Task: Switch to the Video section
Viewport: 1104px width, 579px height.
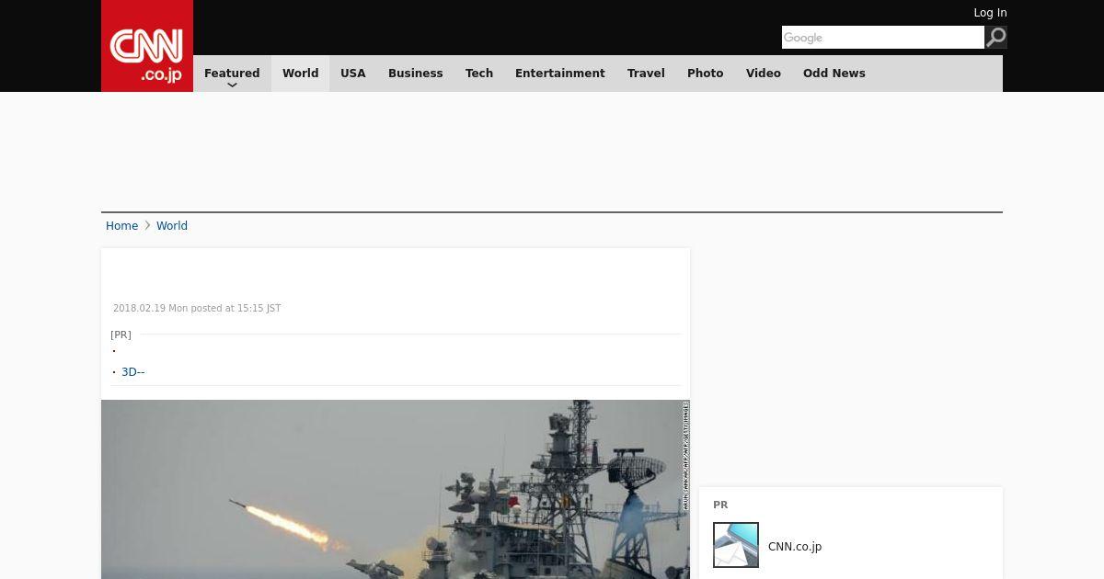Action: pos(764,74)
